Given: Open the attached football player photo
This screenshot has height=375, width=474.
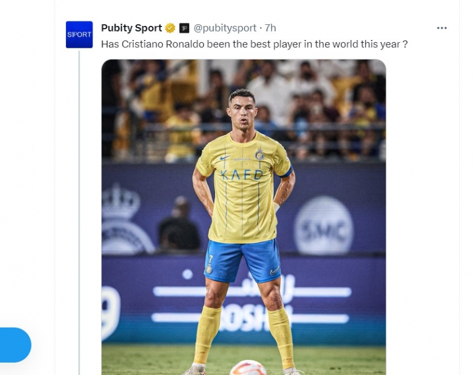Looking at the screenshot, I should pos(244,217).
